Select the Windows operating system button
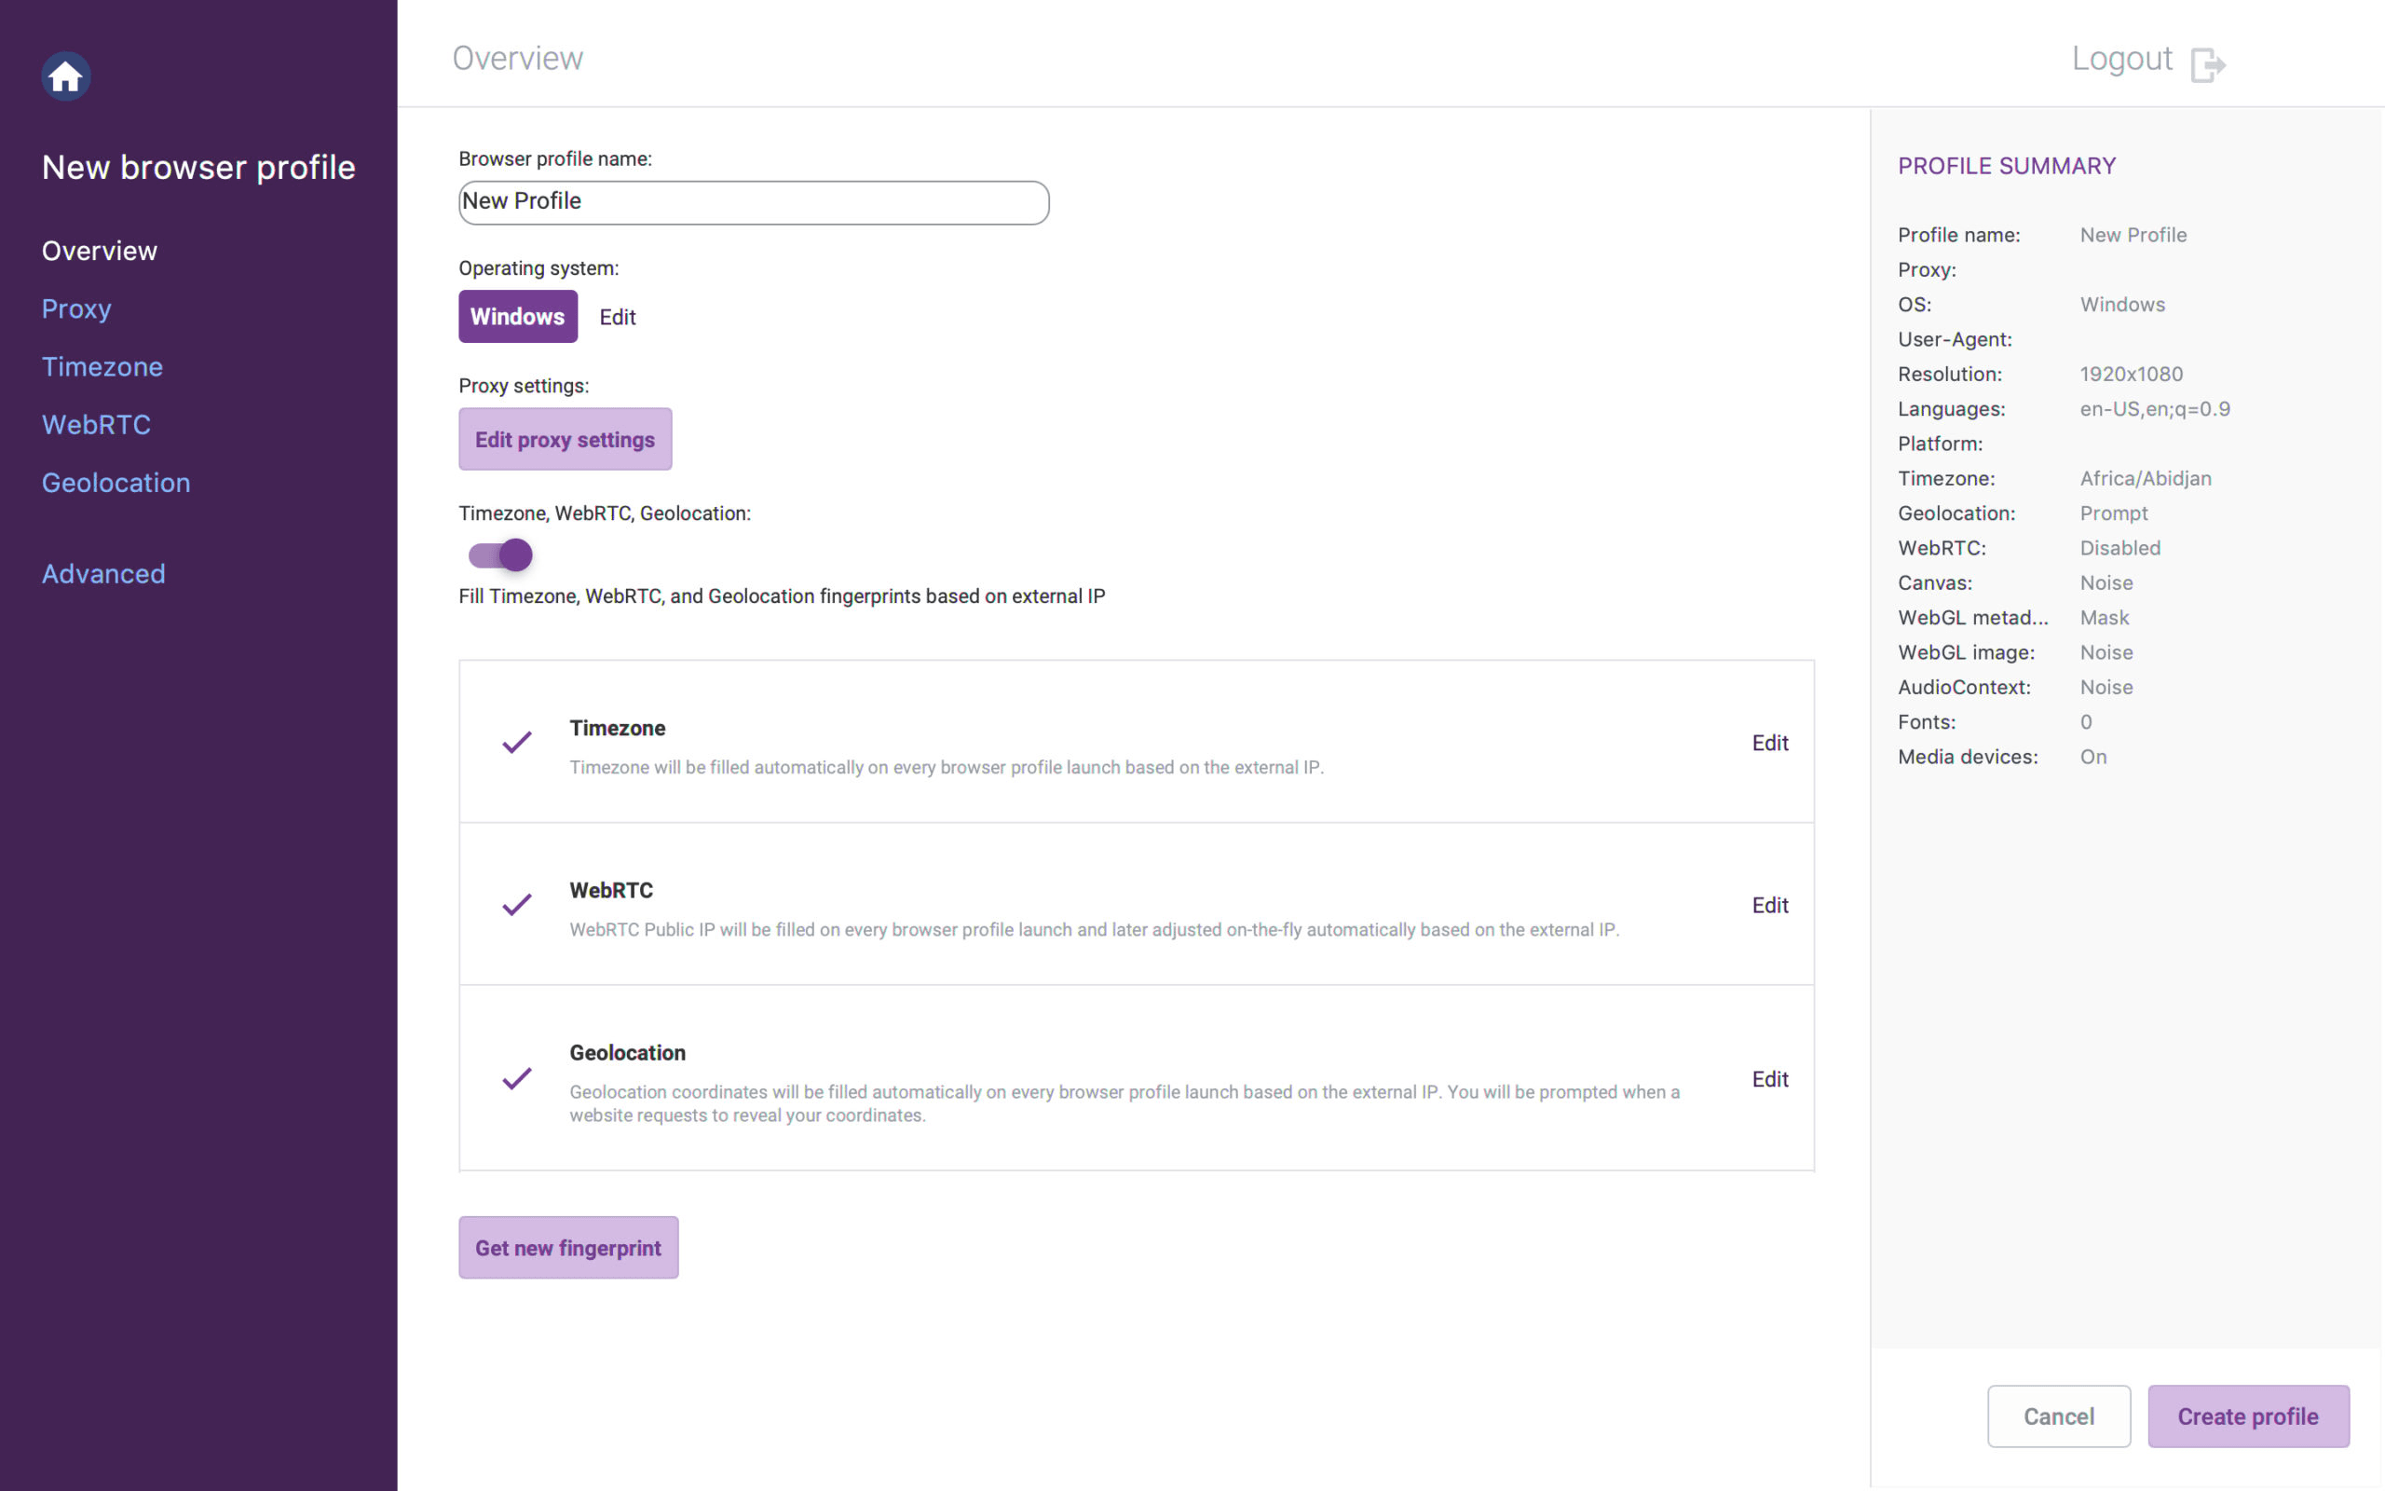The height and width of the screenshot is (1491, 2385). click(518, 317)
